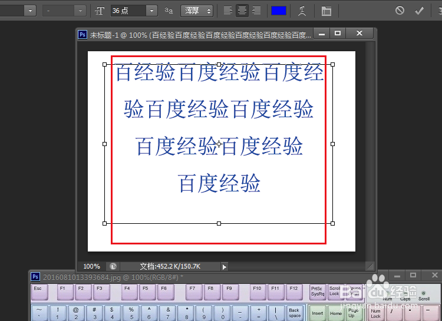
Task: Minimize the 未标题-1 document window
Action: click(x=322, y=34)
